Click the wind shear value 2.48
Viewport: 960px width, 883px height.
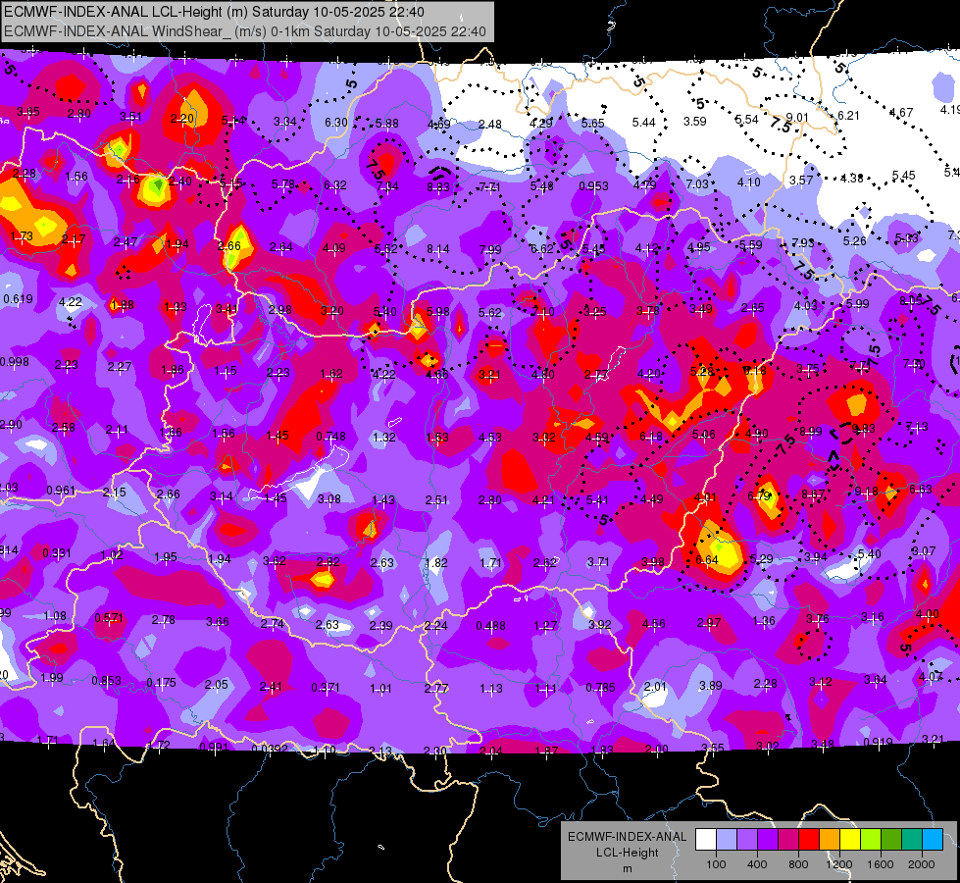pyautogui.click(x=489, y=125)
